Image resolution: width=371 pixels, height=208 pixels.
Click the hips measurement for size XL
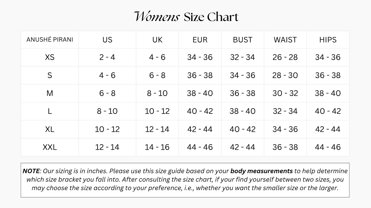(328, 129)
